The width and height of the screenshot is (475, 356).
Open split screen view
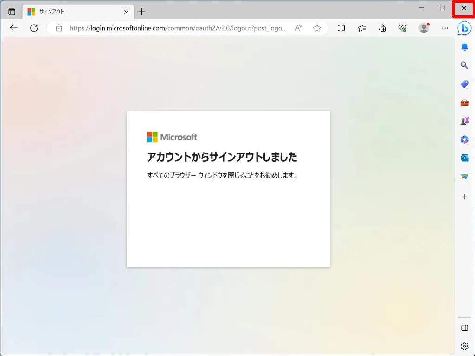(341, 28)
